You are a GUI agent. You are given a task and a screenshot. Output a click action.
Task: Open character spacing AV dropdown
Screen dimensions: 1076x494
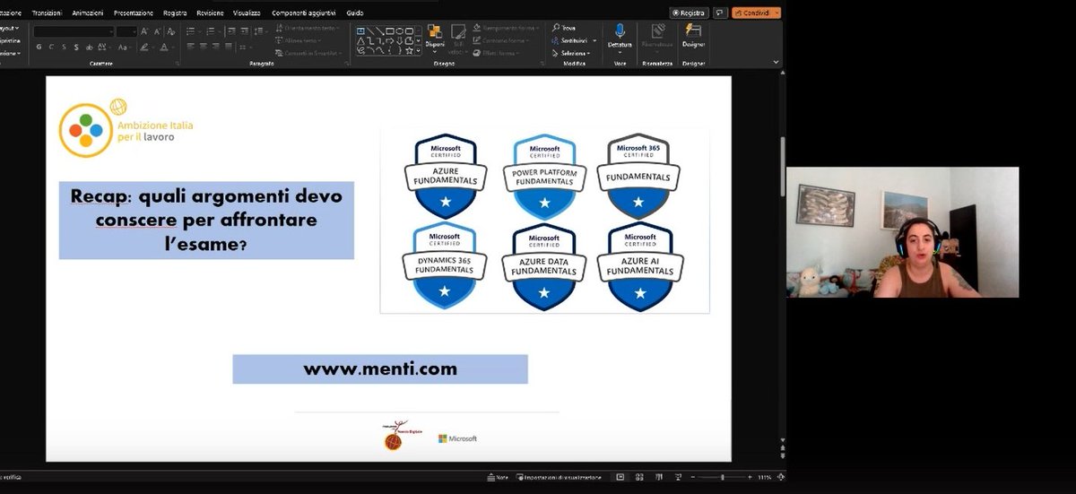(x=104, y=47)
